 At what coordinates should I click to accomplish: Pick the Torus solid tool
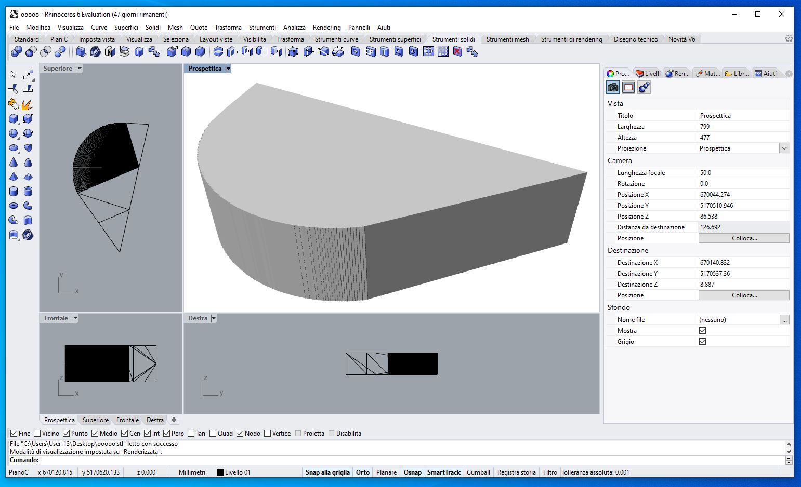click(x=14, y=206)
